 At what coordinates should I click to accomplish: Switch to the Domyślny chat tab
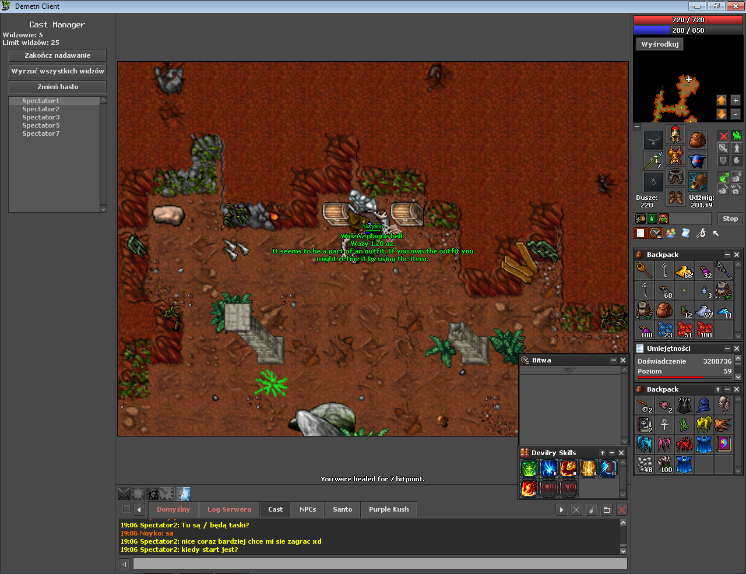coord(173,509)
